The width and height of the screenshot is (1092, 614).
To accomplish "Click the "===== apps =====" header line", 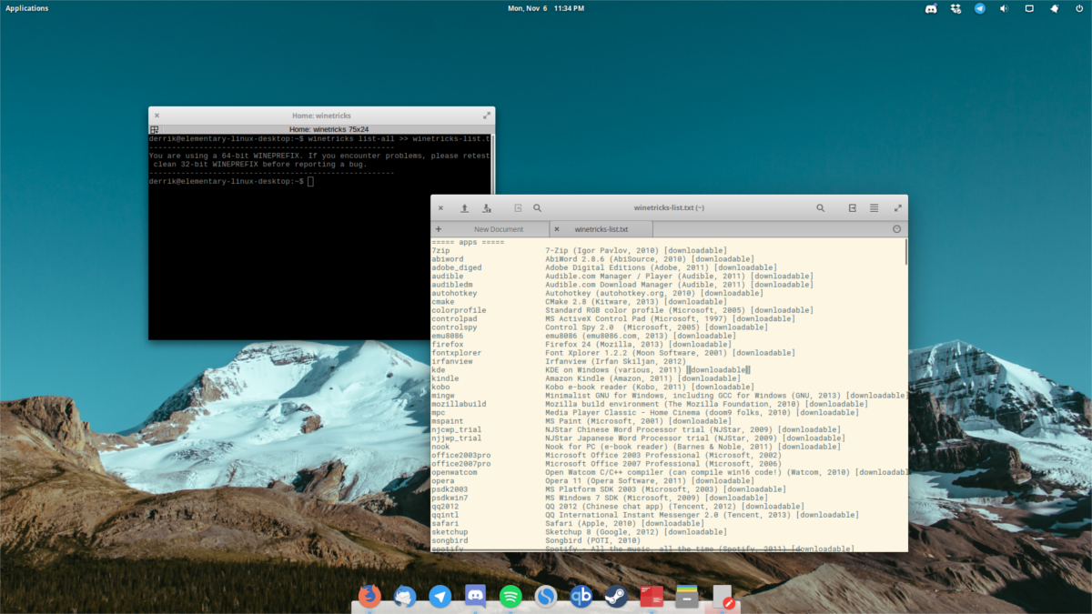I will 468,243.
